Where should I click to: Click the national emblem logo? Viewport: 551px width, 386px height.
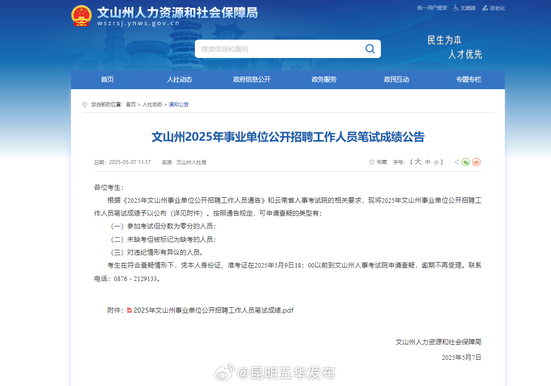pyautogui.click(x=81, y=16)
